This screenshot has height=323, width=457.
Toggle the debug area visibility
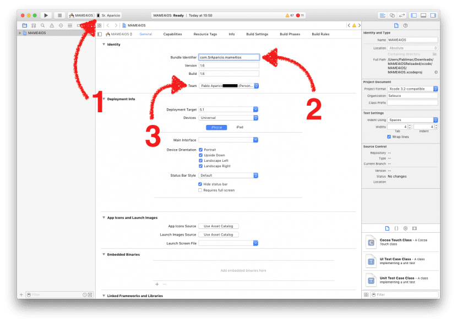coord(423,15)
